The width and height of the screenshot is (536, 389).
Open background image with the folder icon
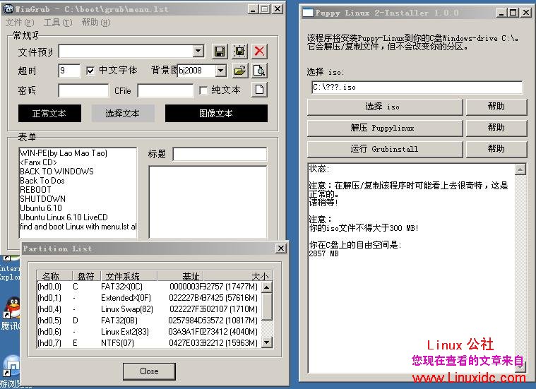(x=240, y=71)
